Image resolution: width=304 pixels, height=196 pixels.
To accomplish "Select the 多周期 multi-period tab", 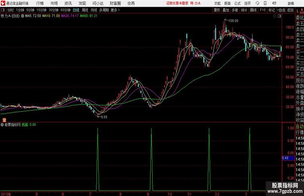I will pyautogui.click(x=104, y=10).
